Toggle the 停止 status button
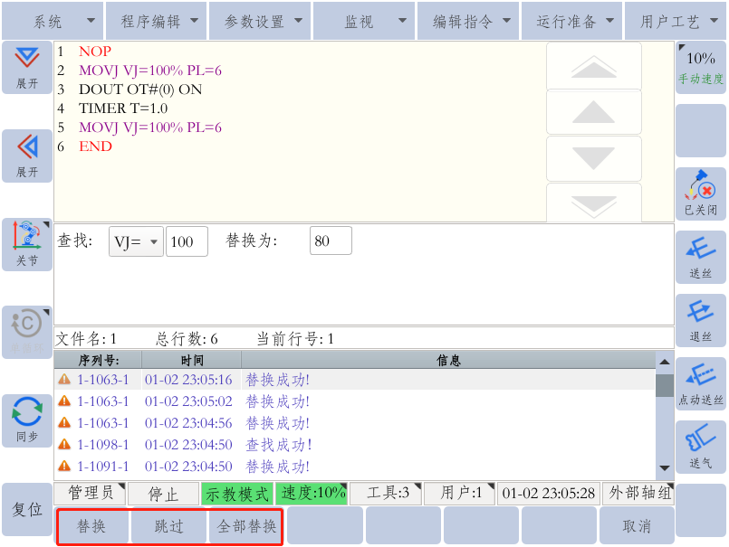Viewport: 729px width, 547px height. click(163, 494)
